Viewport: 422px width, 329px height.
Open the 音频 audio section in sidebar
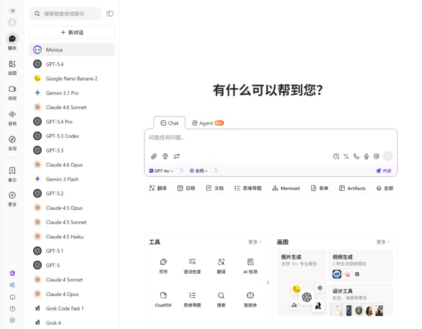12,118
